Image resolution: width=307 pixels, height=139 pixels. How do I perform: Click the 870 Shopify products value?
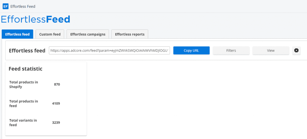tap(57, 84)
